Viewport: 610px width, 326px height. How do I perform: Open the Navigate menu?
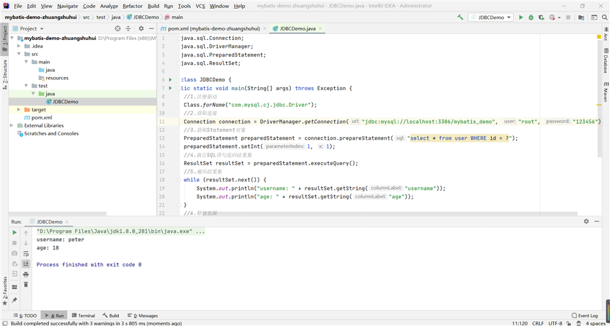point(67,6)
